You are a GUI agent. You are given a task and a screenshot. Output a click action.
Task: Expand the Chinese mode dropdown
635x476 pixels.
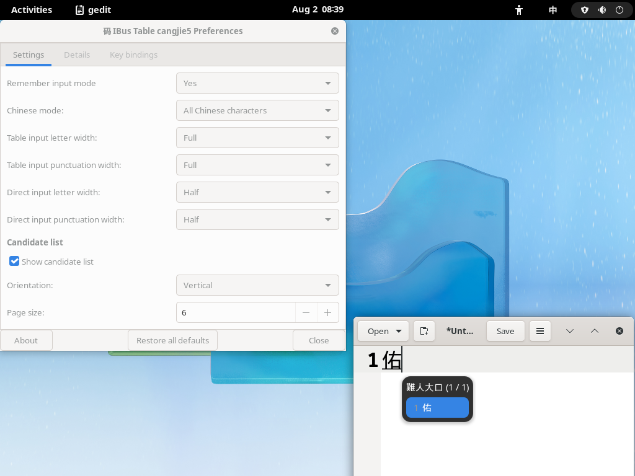[257, 110]
